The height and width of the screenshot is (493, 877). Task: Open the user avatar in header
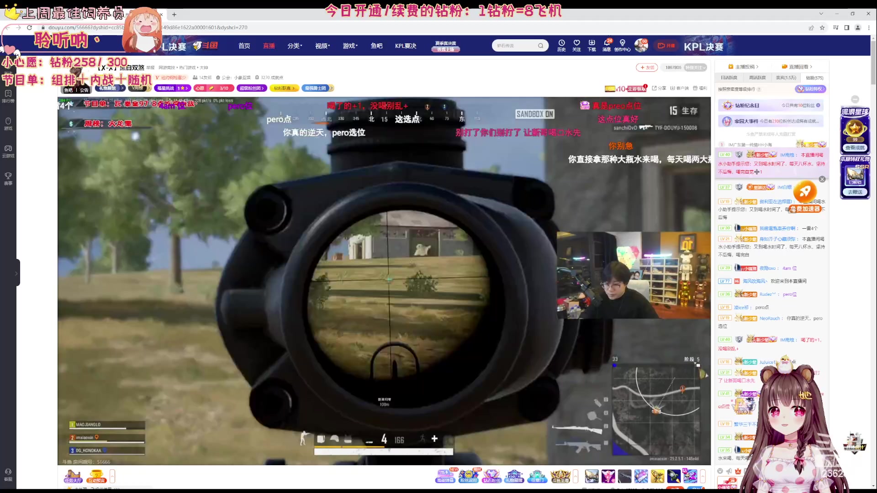tap(641, 45)
